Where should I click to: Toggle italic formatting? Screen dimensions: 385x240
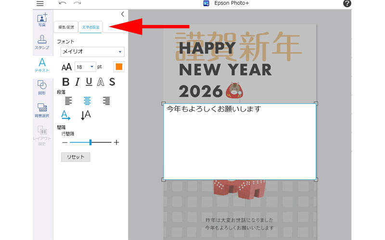point(77,82)
